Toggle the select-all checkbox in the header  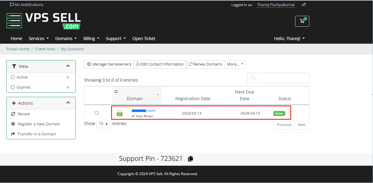(116, 92)
